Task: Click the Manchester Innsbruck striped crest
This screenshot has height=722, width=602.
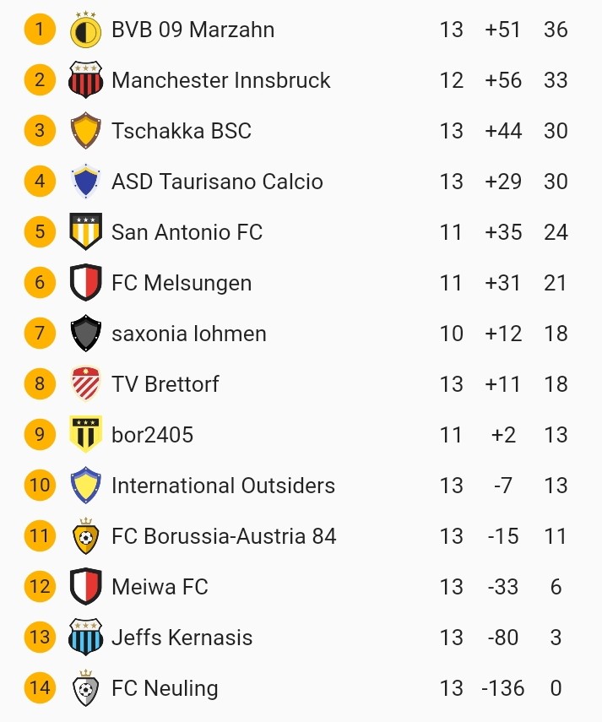Action: click(85, 80)
